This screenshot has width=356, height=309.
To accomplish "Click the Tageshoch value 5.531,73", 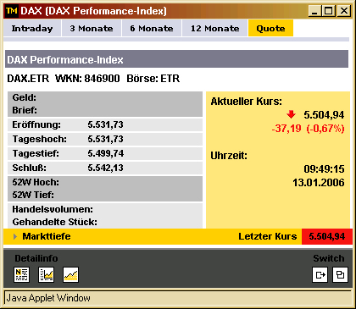I will 105,139.
